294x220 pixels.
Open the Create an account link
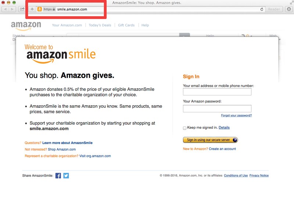tap(222, 149)
